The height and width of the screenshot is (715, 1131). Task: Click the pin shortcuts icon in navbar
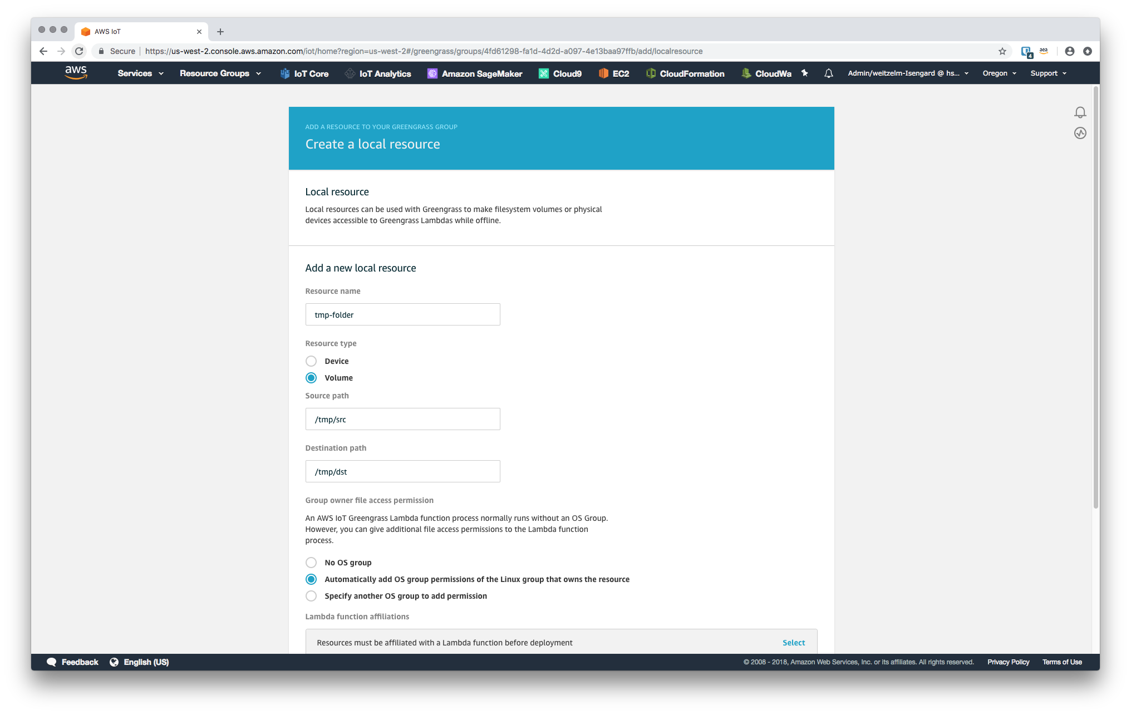tap(804, 73)
